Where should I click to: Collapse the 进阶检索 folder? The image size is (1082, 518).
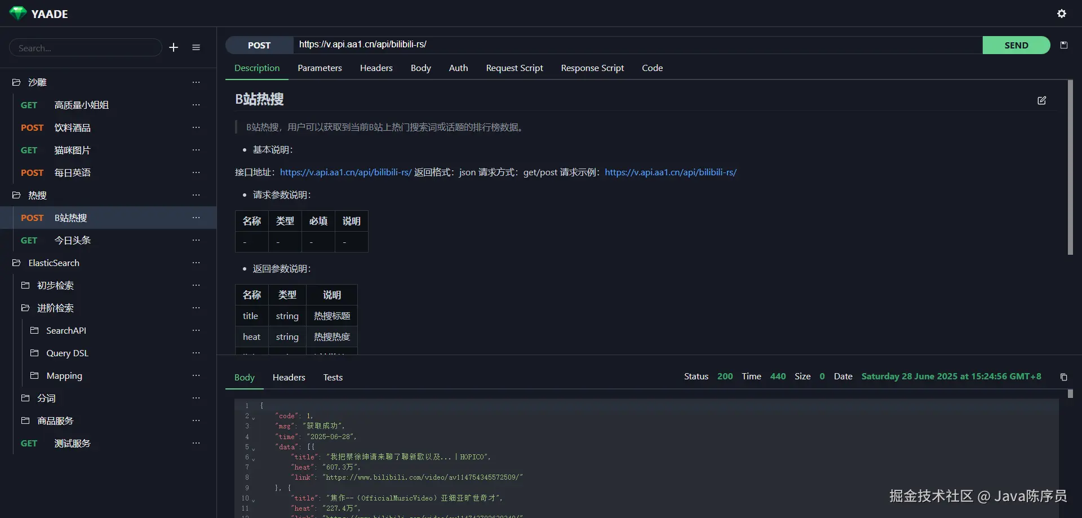[25, 308]
